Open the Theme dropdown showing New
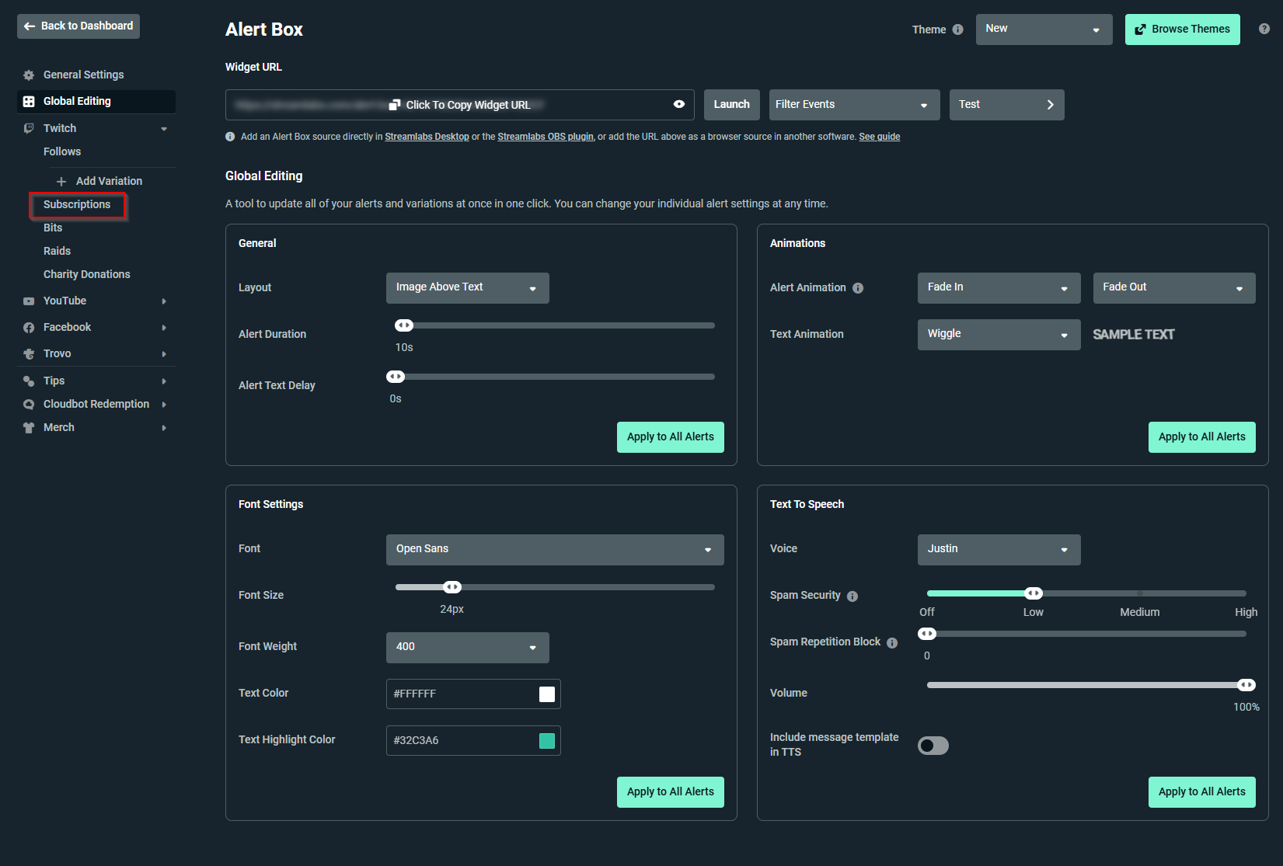Image resolution: width=1283 pixels, height=866 pixels. [x=1044, y=29]
